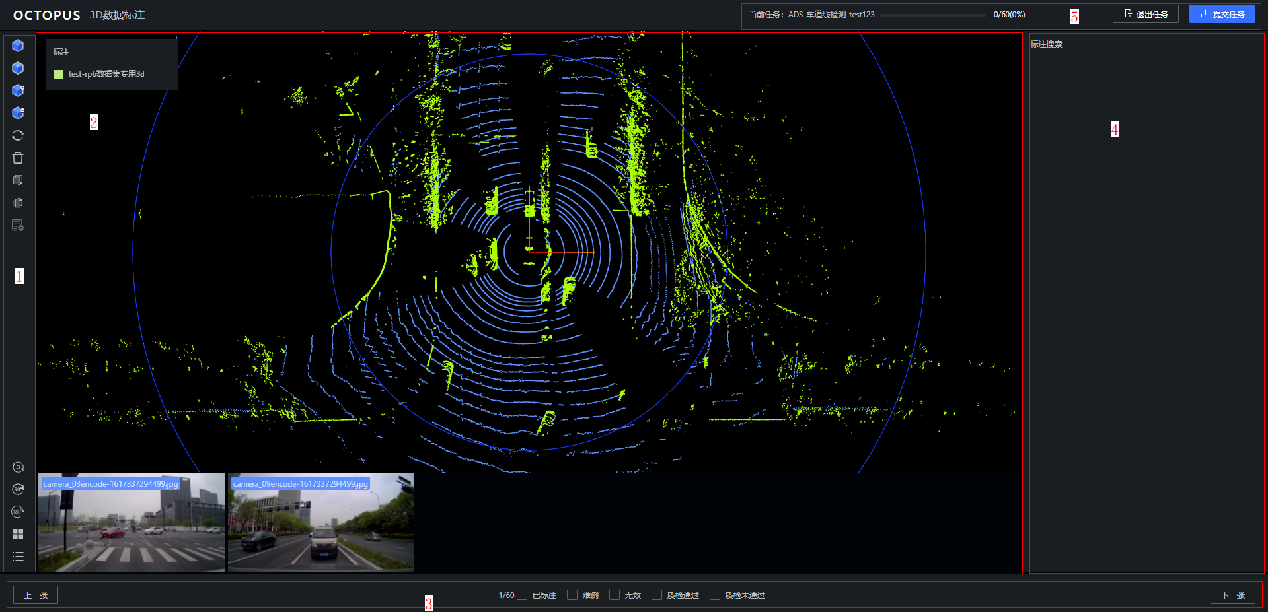Click the task progress bar
This screenshot has width=1268, height=612.
click(x=933, y=15)
